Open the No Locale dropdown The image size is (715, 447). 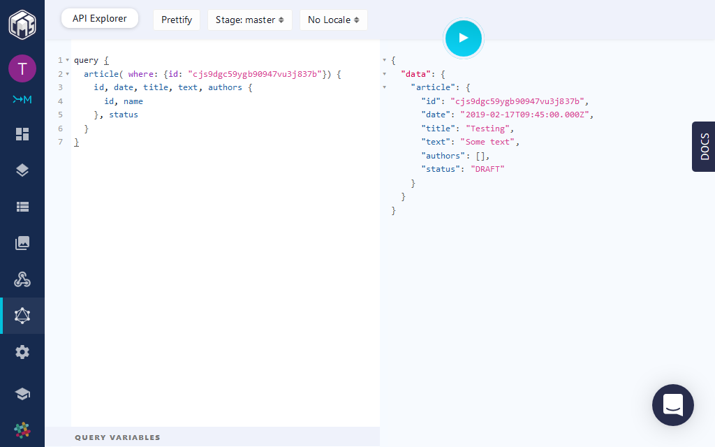[x=333, y=20]
